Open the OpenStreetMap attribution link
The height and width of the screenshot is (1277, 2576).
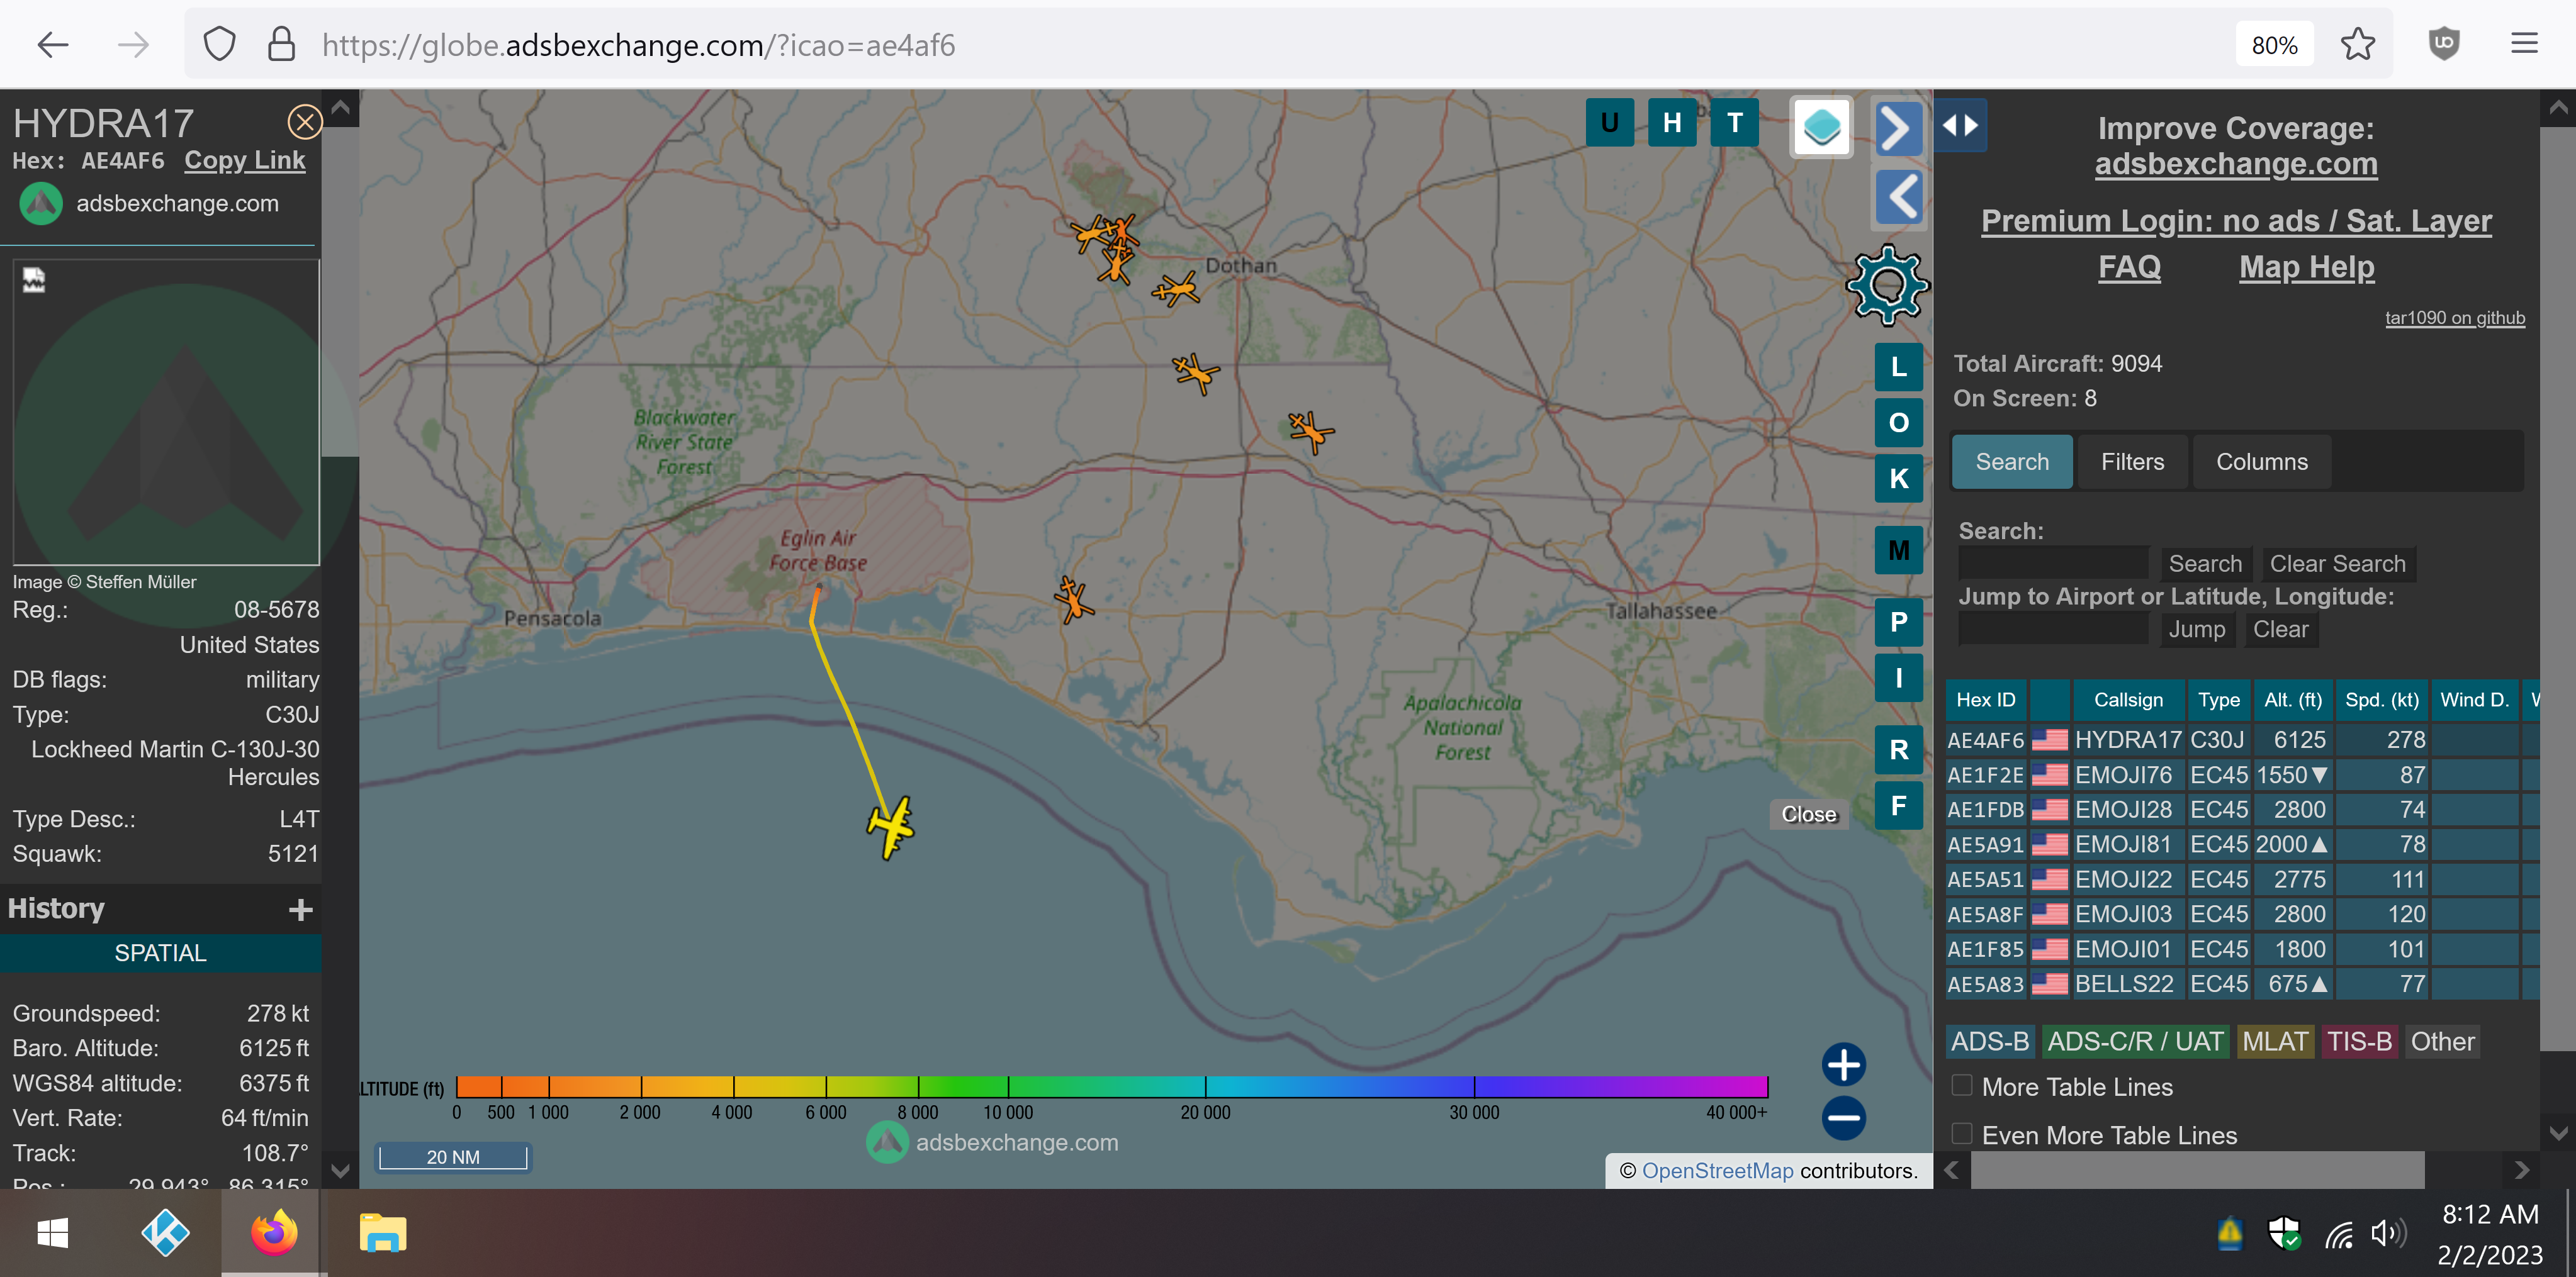click(1717, 1170)
